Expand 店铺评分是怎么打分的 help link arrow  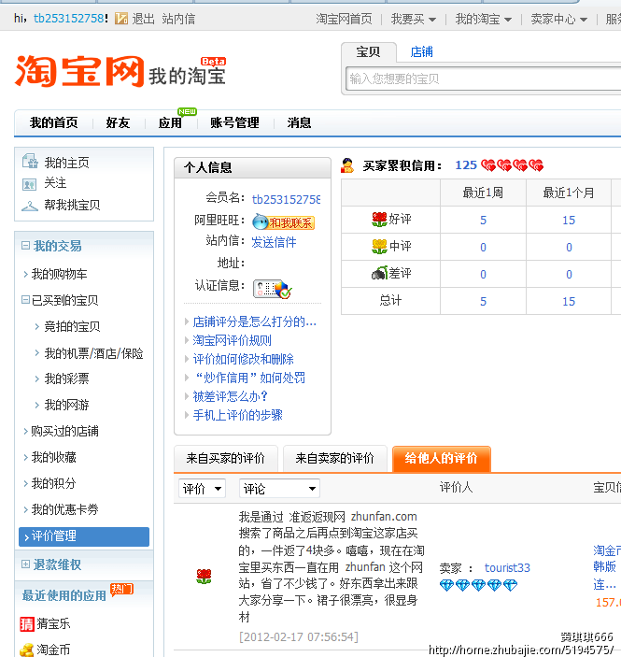click(x=187, y=321)
